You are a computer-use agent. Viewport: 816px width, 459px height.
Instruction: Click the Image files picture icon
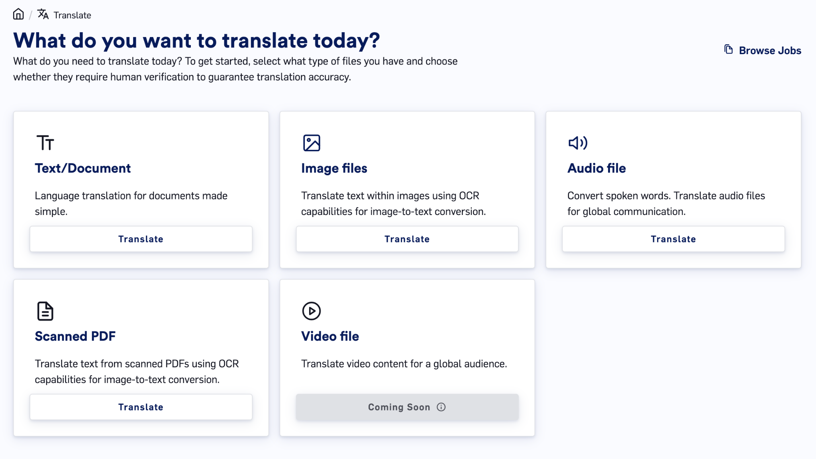[312, 143]
